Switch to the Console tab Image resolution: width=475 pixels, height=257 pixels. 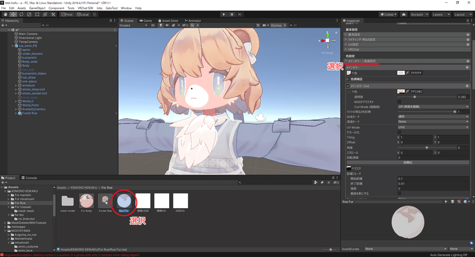[29, 177]
